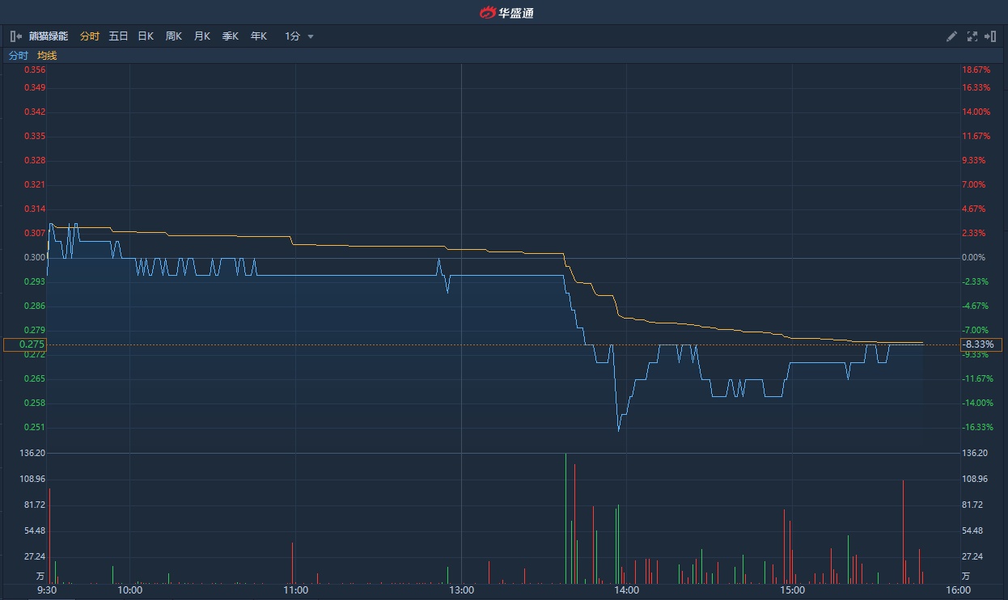Click the 13:00 time axis label
The width and height of the screenshot is (1008, 600).
point(461,590)
